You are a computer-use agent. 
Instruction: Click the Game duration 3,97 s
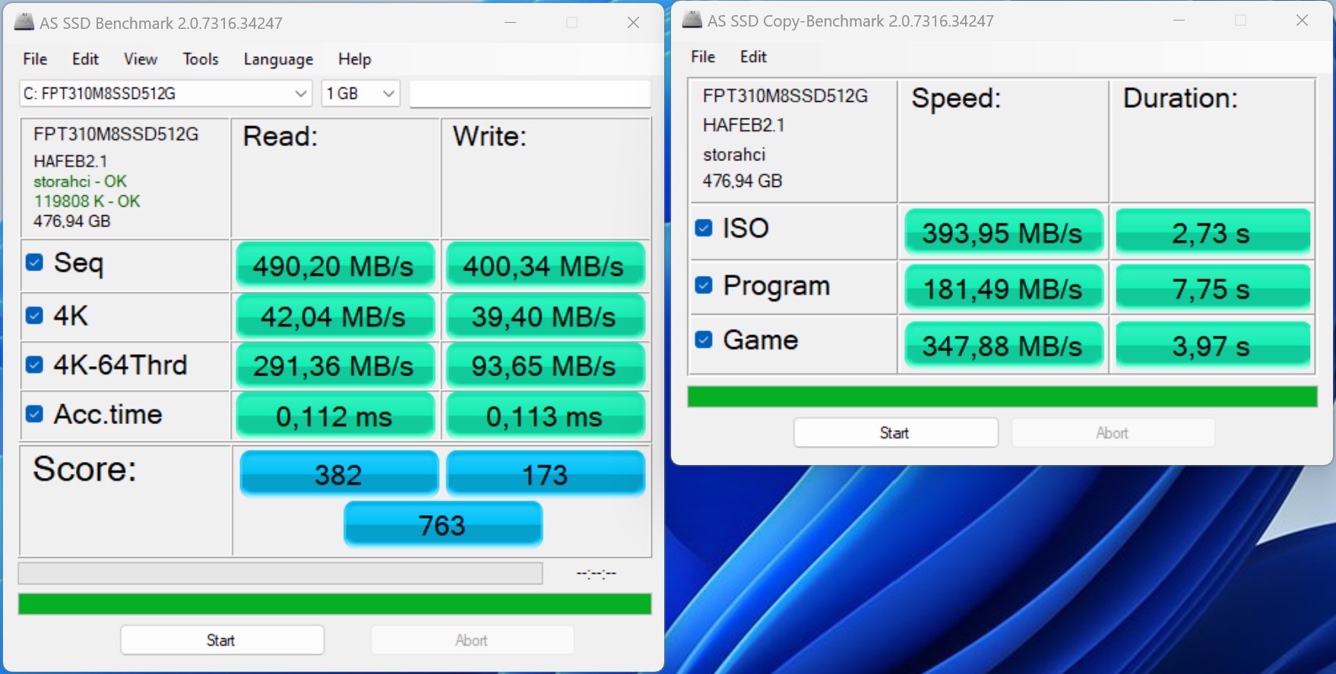pyautogui.click(x=1212, y=345)
